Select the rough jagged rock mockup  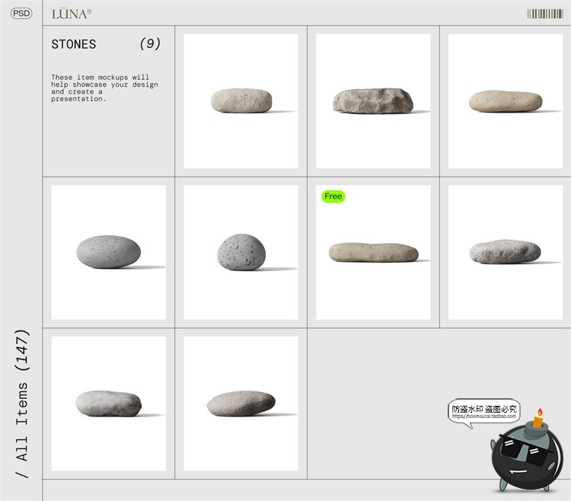tap(373, 101)
